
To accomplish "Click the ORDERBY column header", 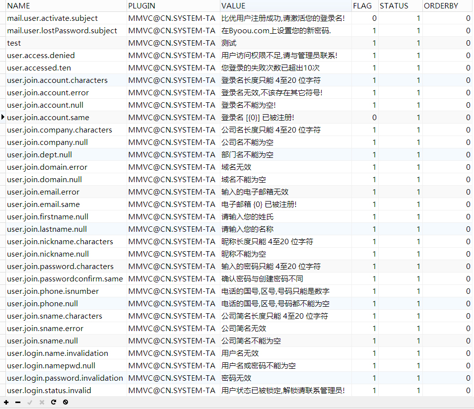I will (446, 6).
